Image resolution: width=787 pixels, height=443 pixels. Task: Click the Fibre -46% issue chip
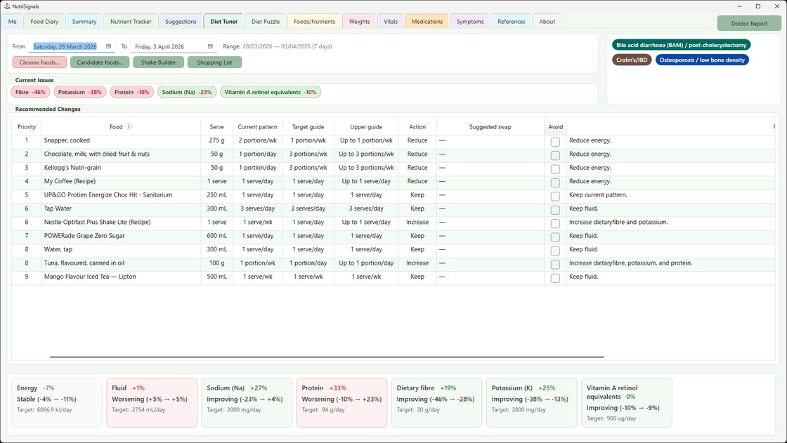pyautogui.click(x=30, y=91)
